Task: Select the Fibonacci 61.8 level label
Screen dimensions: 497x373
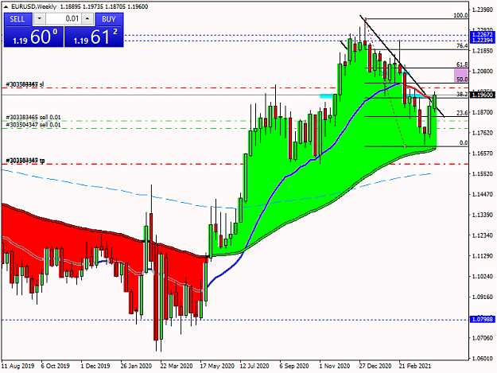Action: tap(462, 64)
